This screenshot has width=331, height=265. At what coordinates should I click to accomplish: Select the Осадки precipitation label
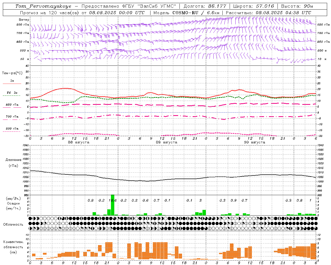(x=13, y=203)
